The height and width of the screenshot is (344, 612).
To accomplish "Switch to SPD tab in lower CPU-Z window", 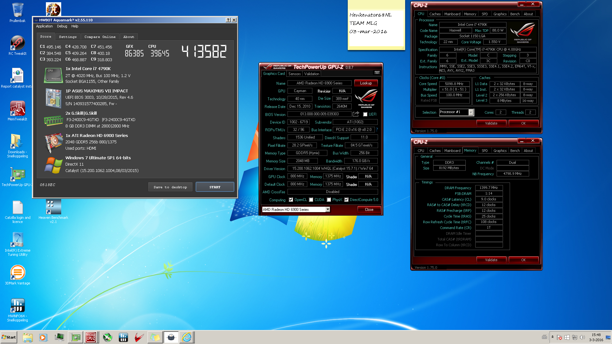I will pos(484,151).
